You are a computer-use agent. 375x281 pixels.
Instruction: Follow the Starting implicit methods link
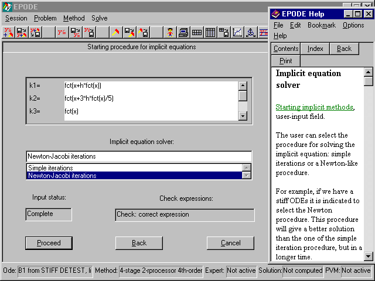[x=315, y=107]
